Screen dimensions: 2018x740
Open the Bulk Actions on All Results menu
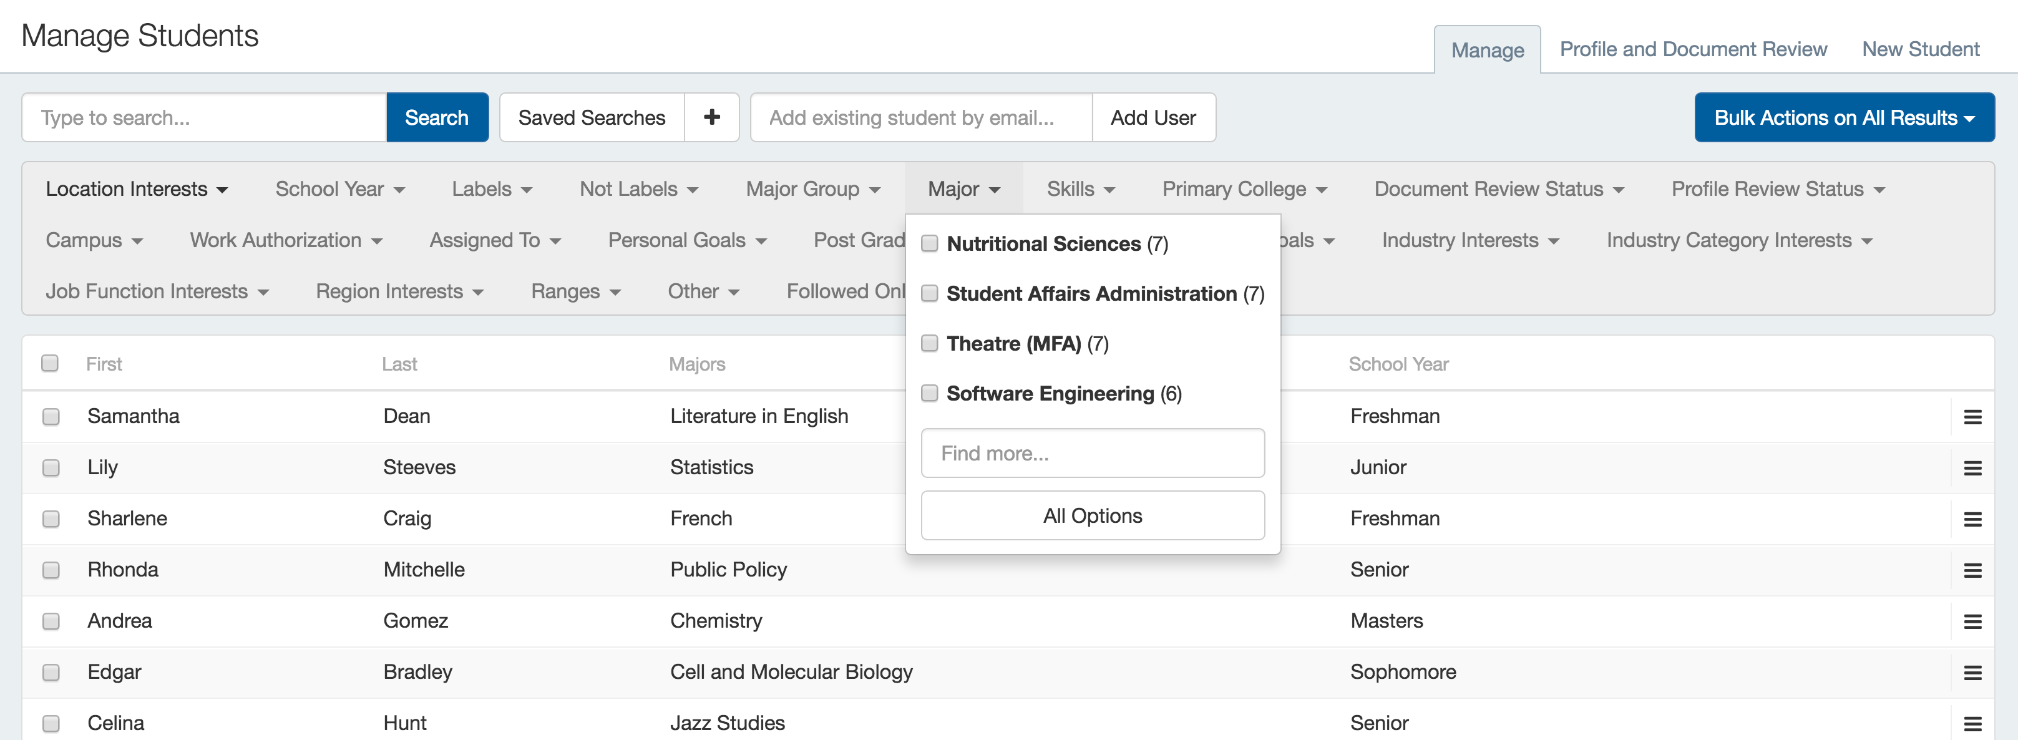tap(1844, 117)
